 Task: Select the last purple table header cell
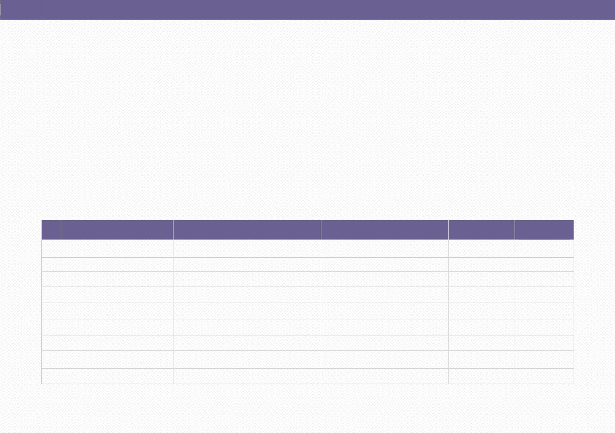(544, 230)
